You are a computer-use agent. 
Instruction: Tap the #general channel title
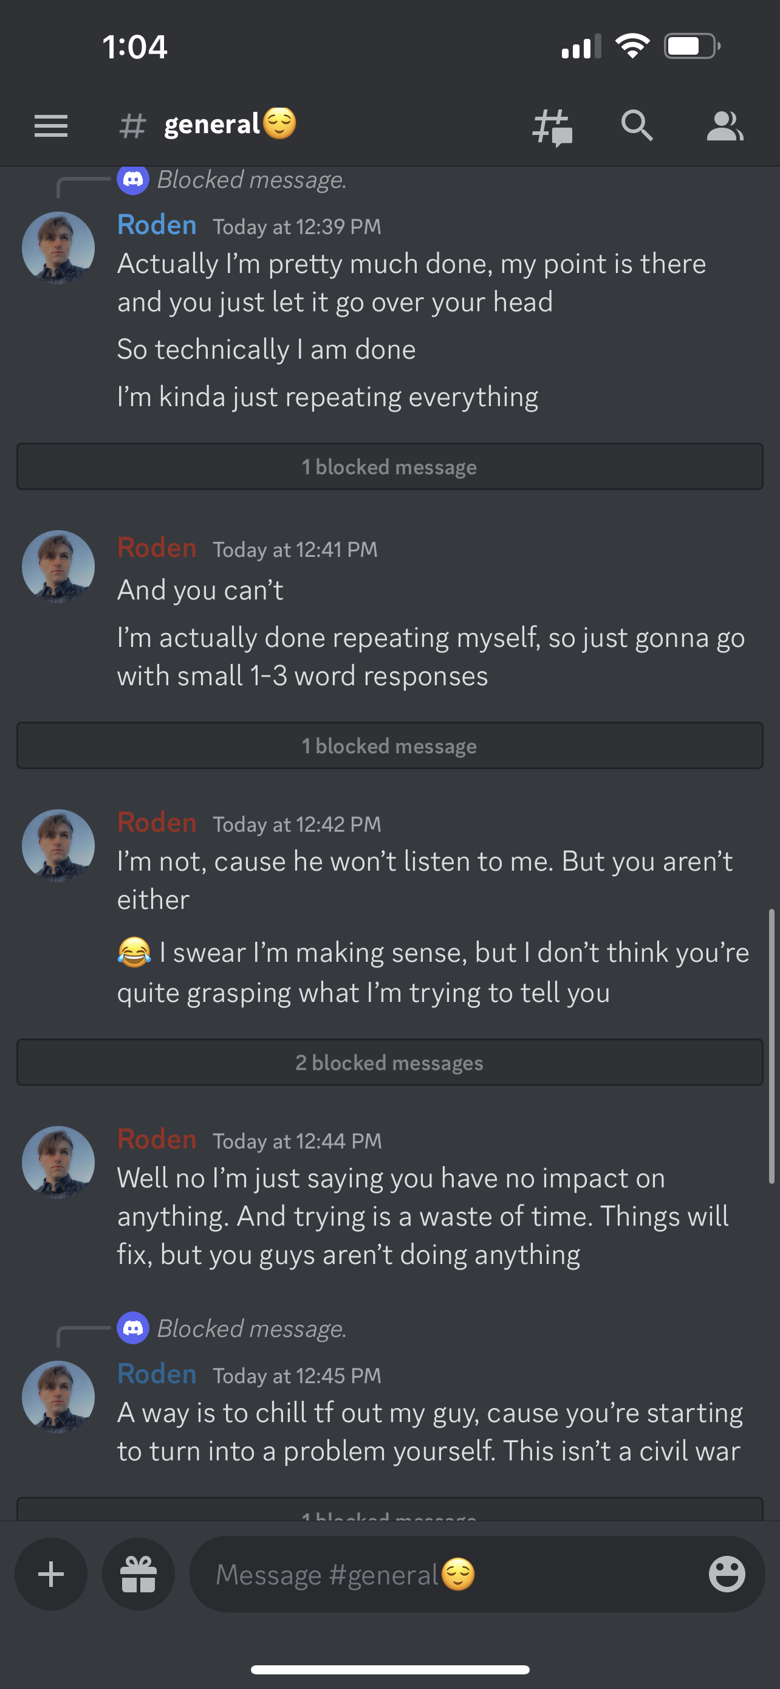pos(212,125)
